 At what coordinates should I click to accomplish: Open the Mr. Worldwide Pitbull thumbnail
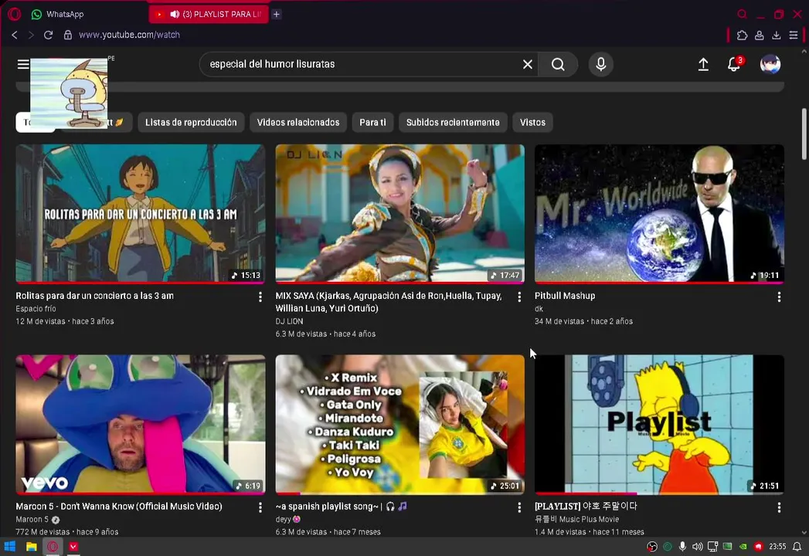(x=659, y=214)
